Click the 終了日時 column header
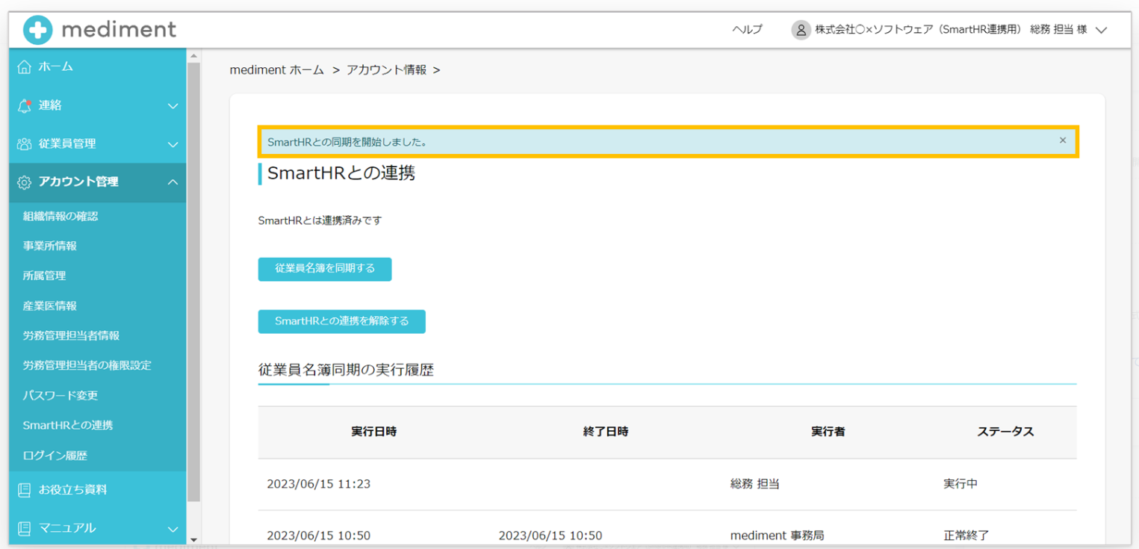Viewport: 1139px width, 549px height. (606, 432)
